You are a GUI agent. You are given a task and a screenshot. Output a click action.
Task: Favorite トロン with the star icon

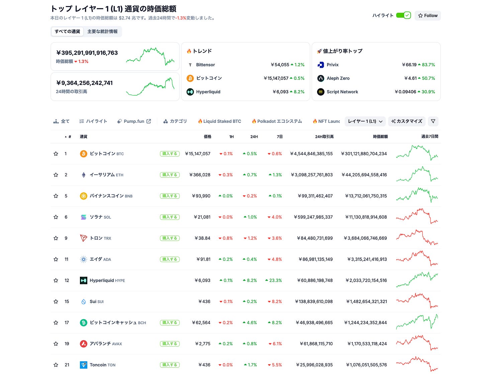click(x=56, y=238)
